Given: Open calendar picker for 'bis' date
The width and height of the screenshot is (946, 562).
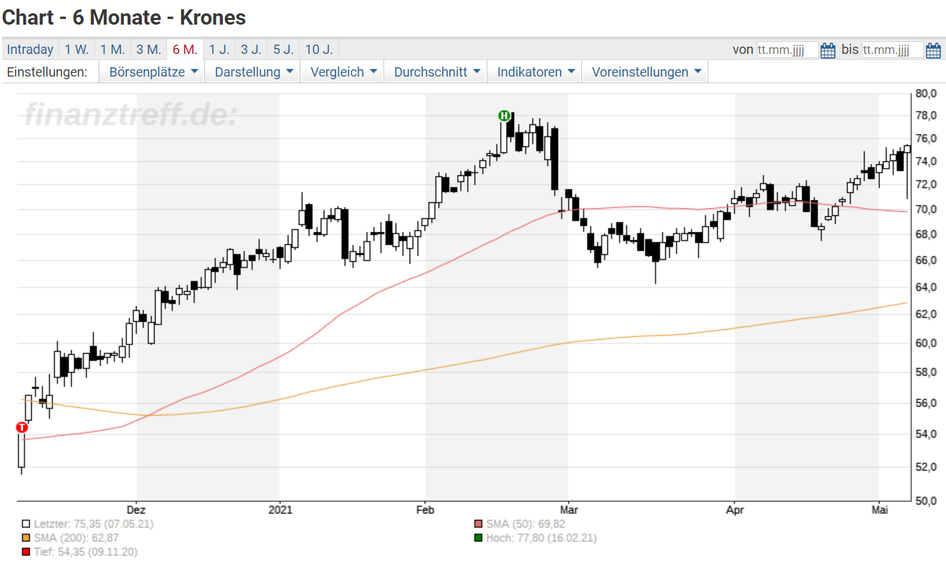Looking at the screenshot, I should coord(933,50).
